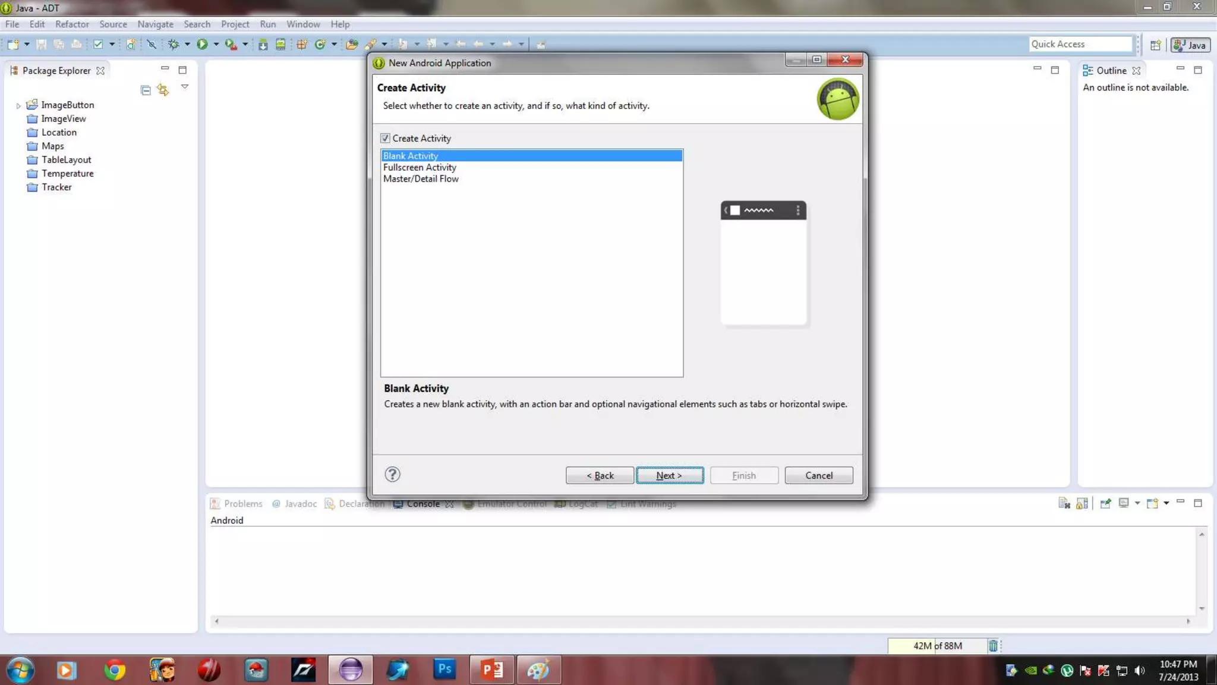Image resolution: width=1217 pixels, height=685 pixels.
Task: Click Open Perspective icon near Java
Action: tap(1155, 45)
